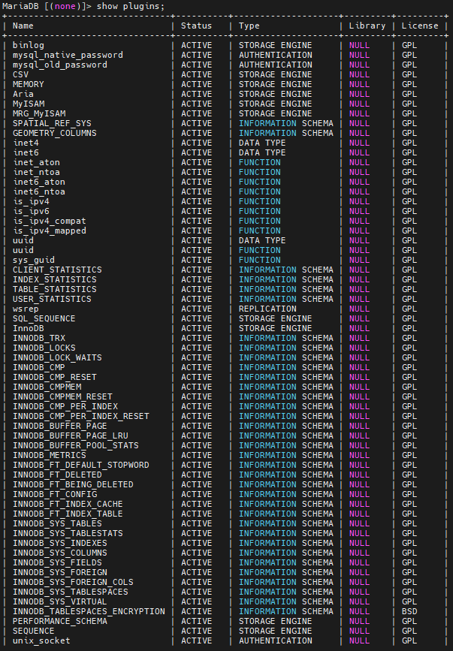Click the INNODB_SYS_TABLESPACES plugin name

tap(70, 592)
